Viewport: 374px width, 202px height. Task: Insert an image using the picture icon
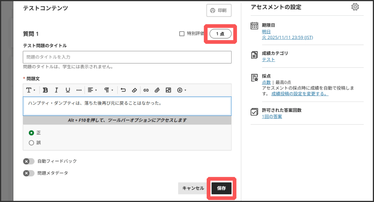(168, 90)
